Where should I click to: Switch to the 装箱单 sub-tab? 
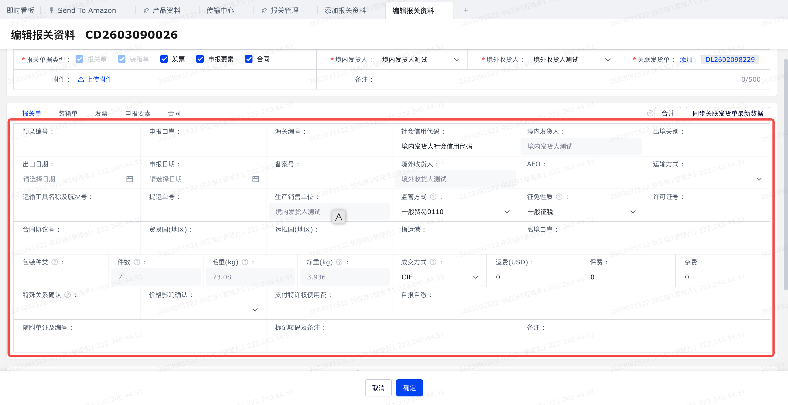point(68,113)
